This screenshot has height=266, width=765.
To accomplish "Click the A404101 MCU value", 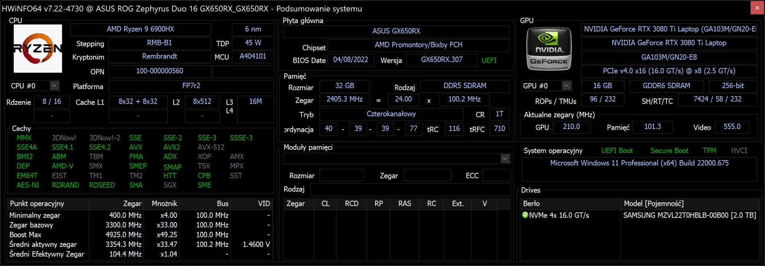I will pos(253,57).
